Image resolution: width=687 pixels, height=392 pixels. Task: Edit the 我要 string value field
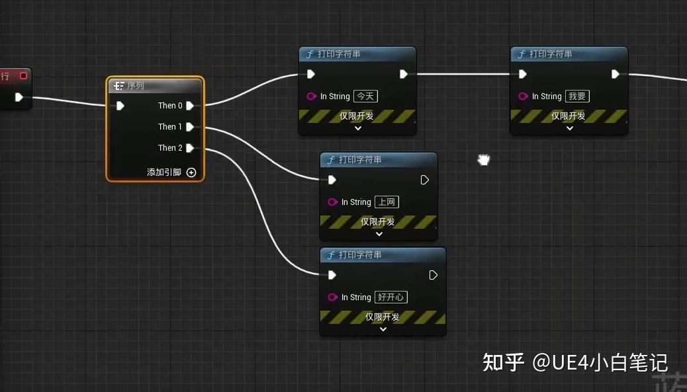[x=577, y=97]
